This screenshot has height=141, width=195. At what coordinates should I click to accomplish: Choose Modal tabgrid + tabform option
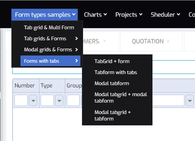point(113,116)
